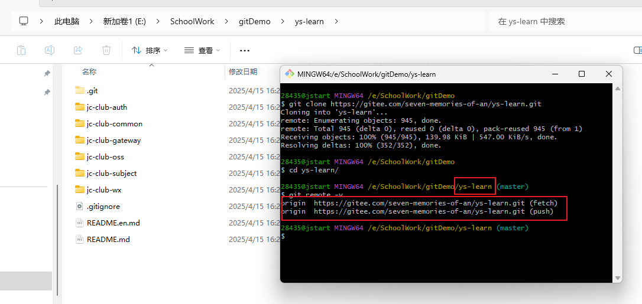Select the README.en.md file name
The width and height of the screenshot is (642, 304).
114,223
